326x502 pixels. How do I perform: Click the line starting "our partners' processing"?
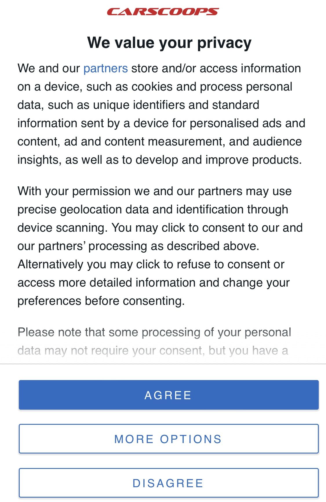tap(138, 246)
